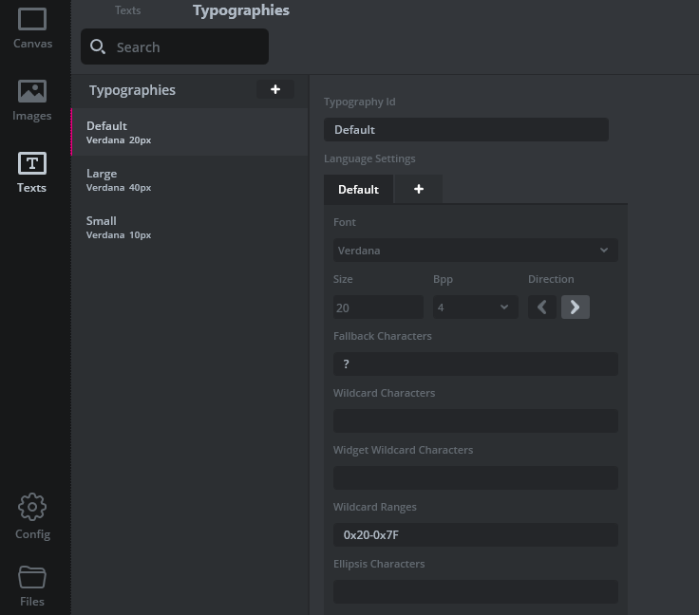Add a new language setting tab

pos(419,189)
